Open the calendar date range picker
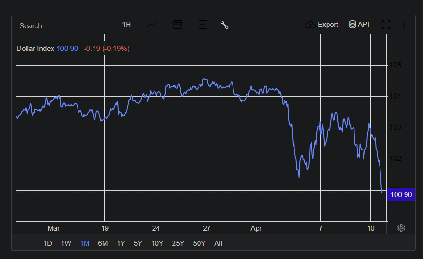This screenshot has width=423, height=259. click(178, 25)
